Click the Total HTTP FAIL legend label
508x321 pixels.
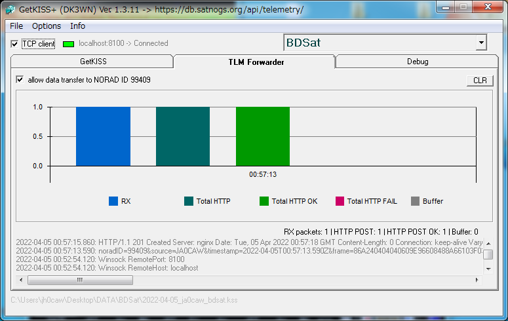[372, 201]
